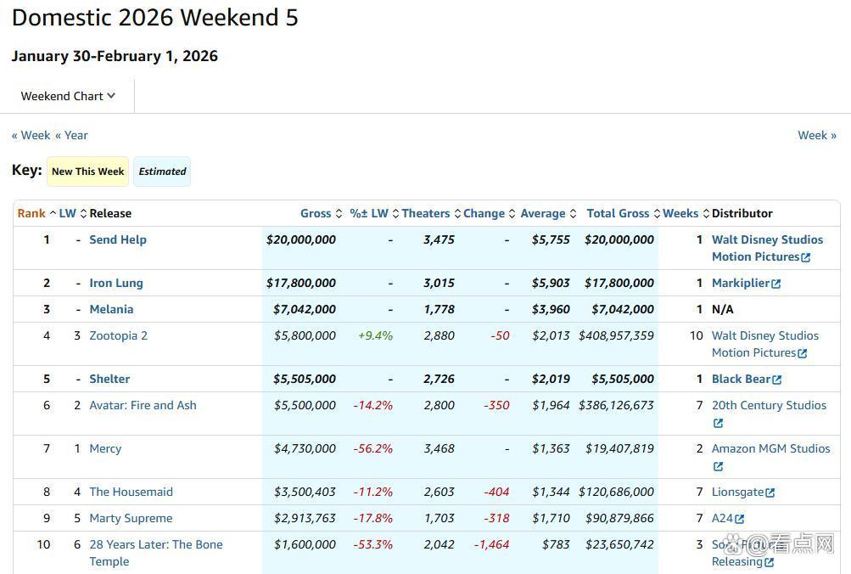Viewport: 851px width, 574px height.
Task: Sort table by Gross column
Action: coord(316,213)
